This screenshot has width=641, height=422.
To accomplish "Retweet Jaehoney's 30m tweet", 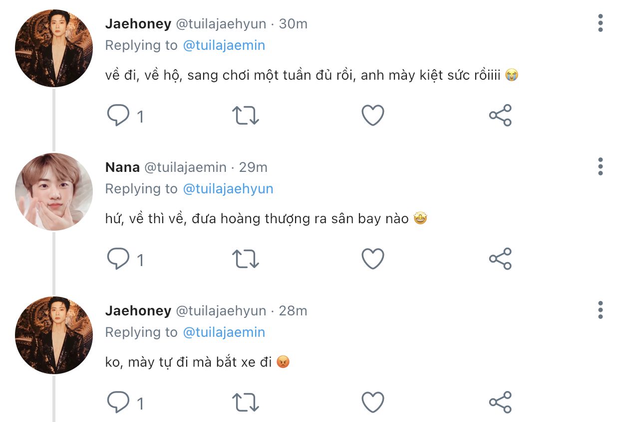I will point(246,116).
